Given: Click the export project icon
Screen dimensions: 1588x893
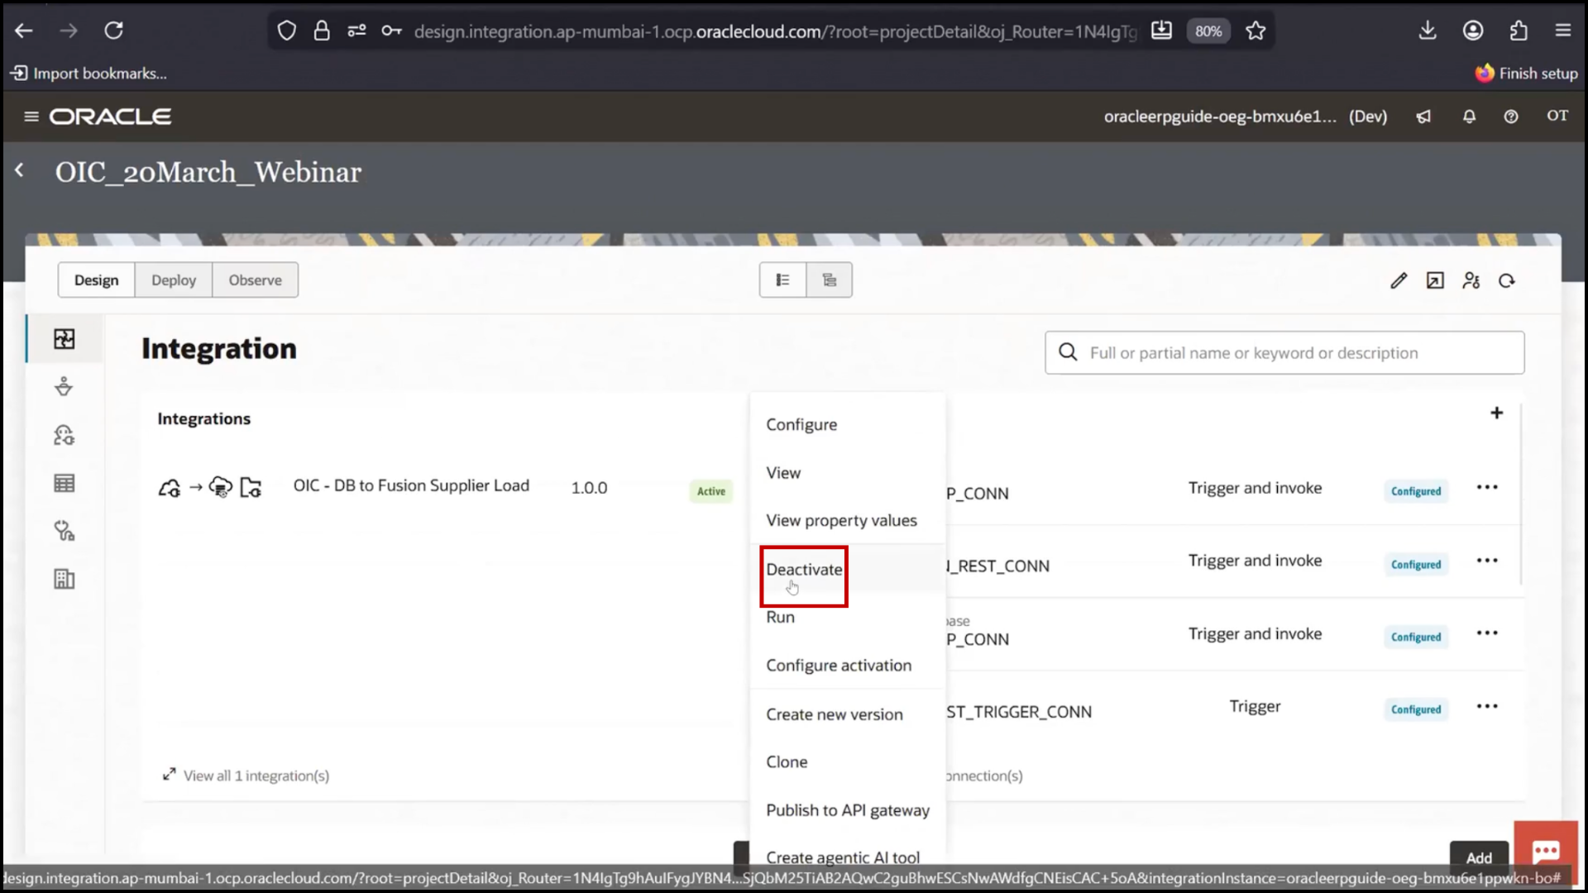Looking at the screenshot, I should click(x=1435, y=281).
